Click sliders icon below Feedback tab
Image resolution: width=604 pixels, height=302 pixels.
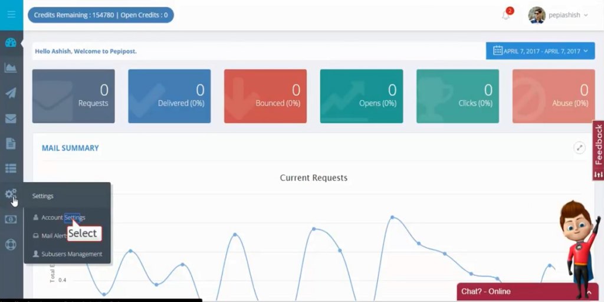(598, 175)
